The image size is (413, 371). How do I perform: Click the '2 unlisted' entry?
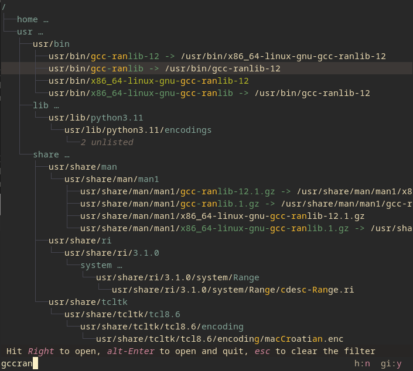(x=107, y=142)
